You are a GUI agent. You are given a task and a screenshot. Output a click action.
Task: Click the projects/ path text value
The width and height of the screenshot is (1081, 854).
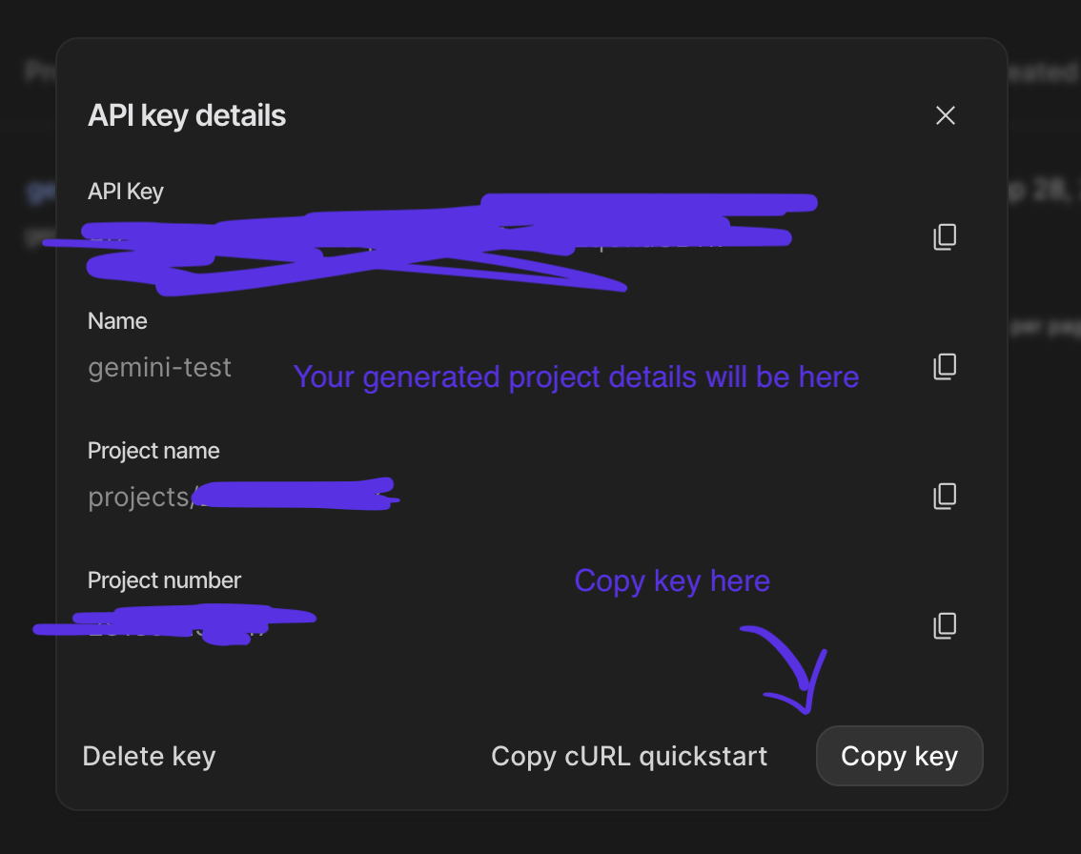click(140, 497)
